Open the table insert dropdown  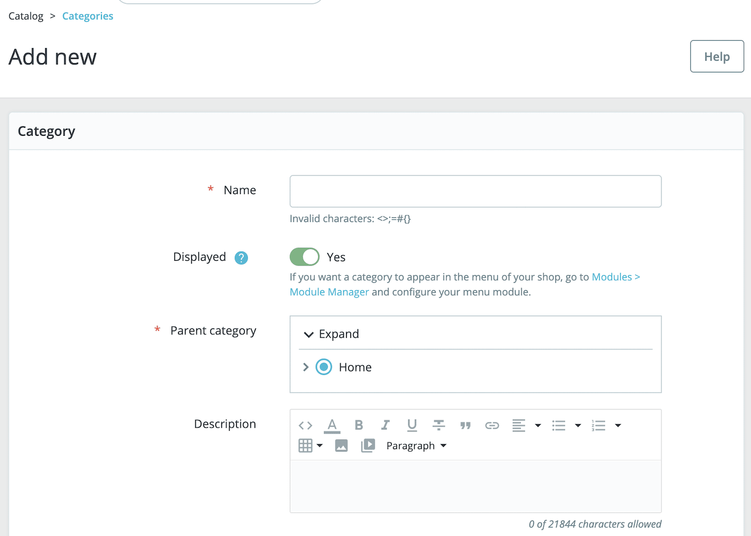coord(311,446)
